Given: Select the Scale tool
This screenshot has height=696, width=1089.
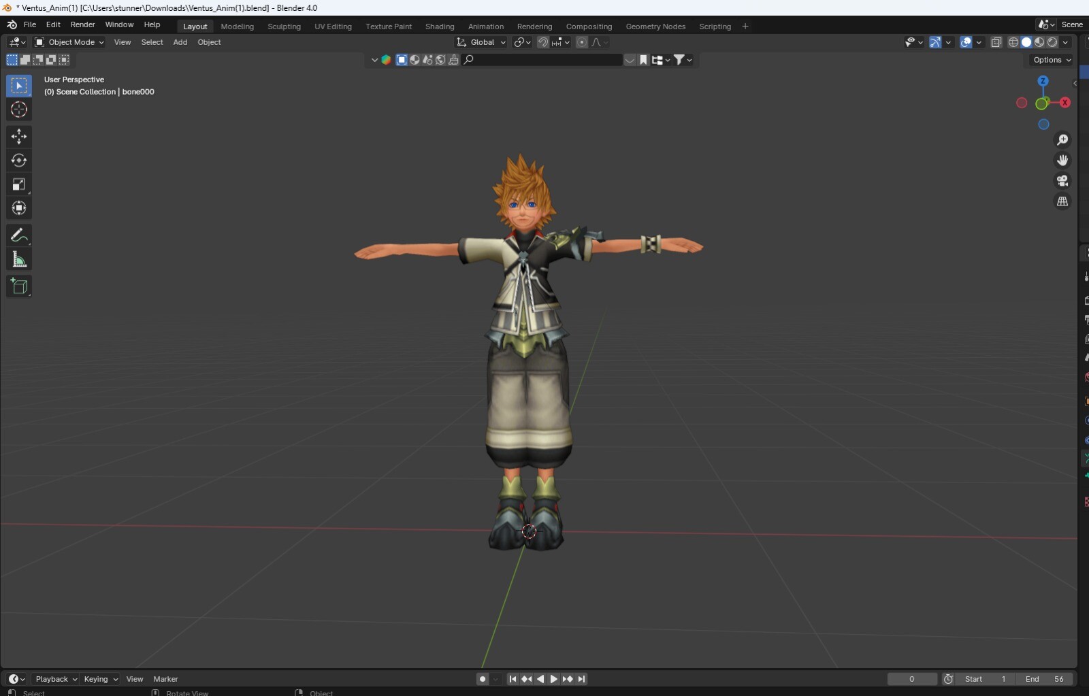Looking at the screenshot, I should pos(19,184).
